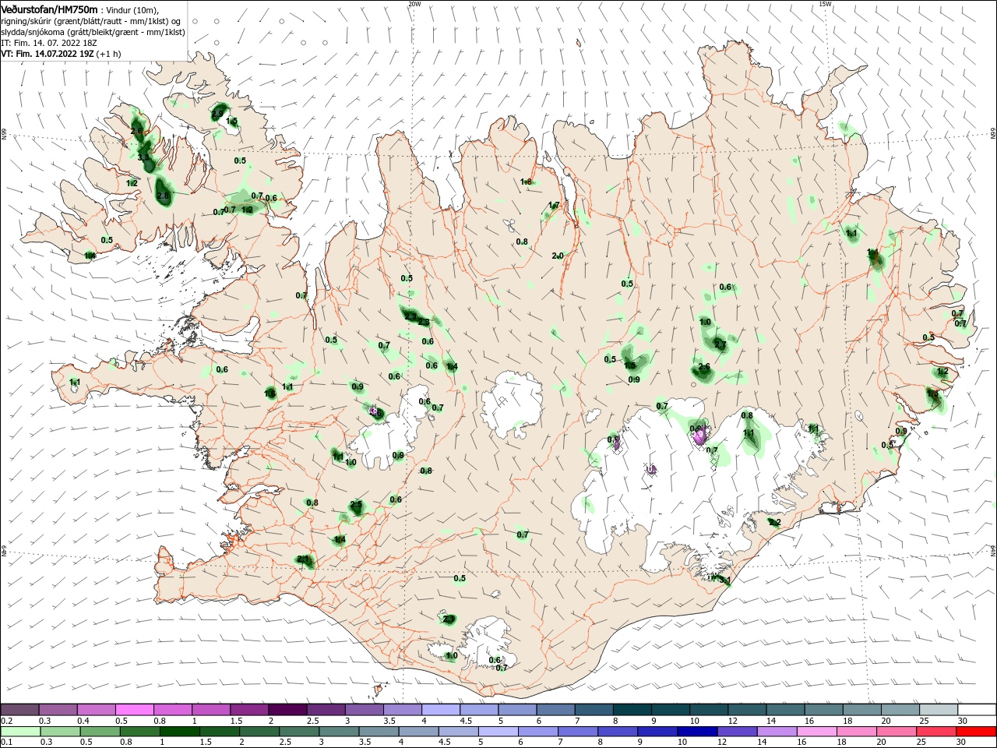Select bright red rain swatch between 25 and 30
Image resolution: width=997 pixels, height=748 pixels.
point(935,732)
